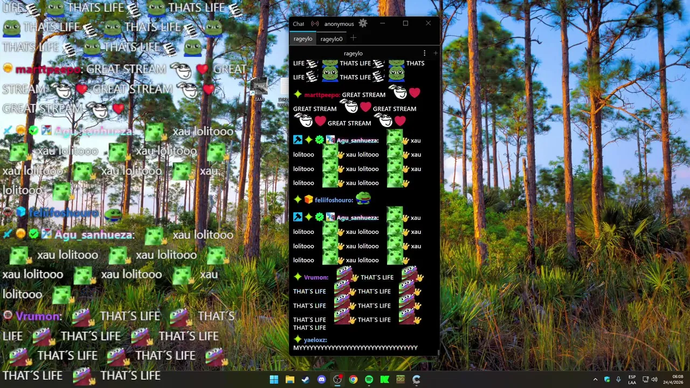Click the badge beside marttpeepo's name

coord(298,94)
